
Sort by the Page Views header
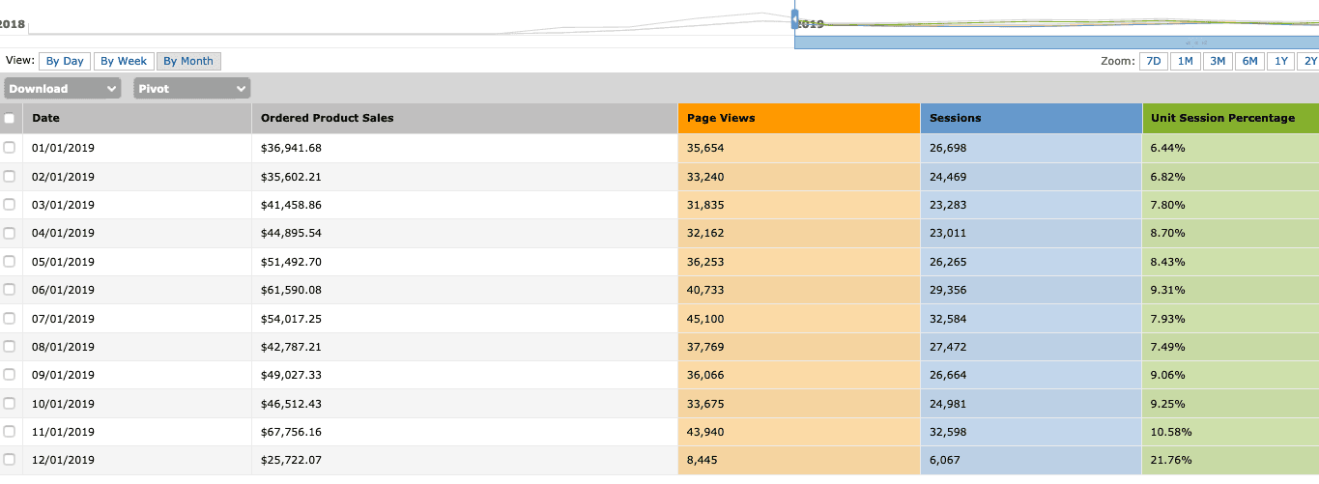pyautogui.click(x=799, y=118)
